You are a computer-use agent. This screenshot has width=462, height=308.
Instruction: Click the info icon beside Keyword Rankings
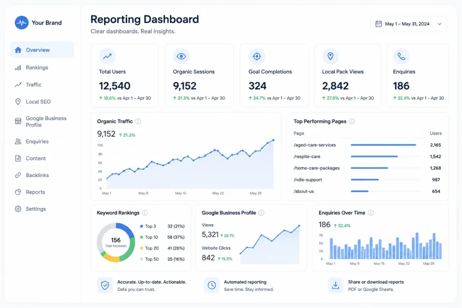[145, 212]
